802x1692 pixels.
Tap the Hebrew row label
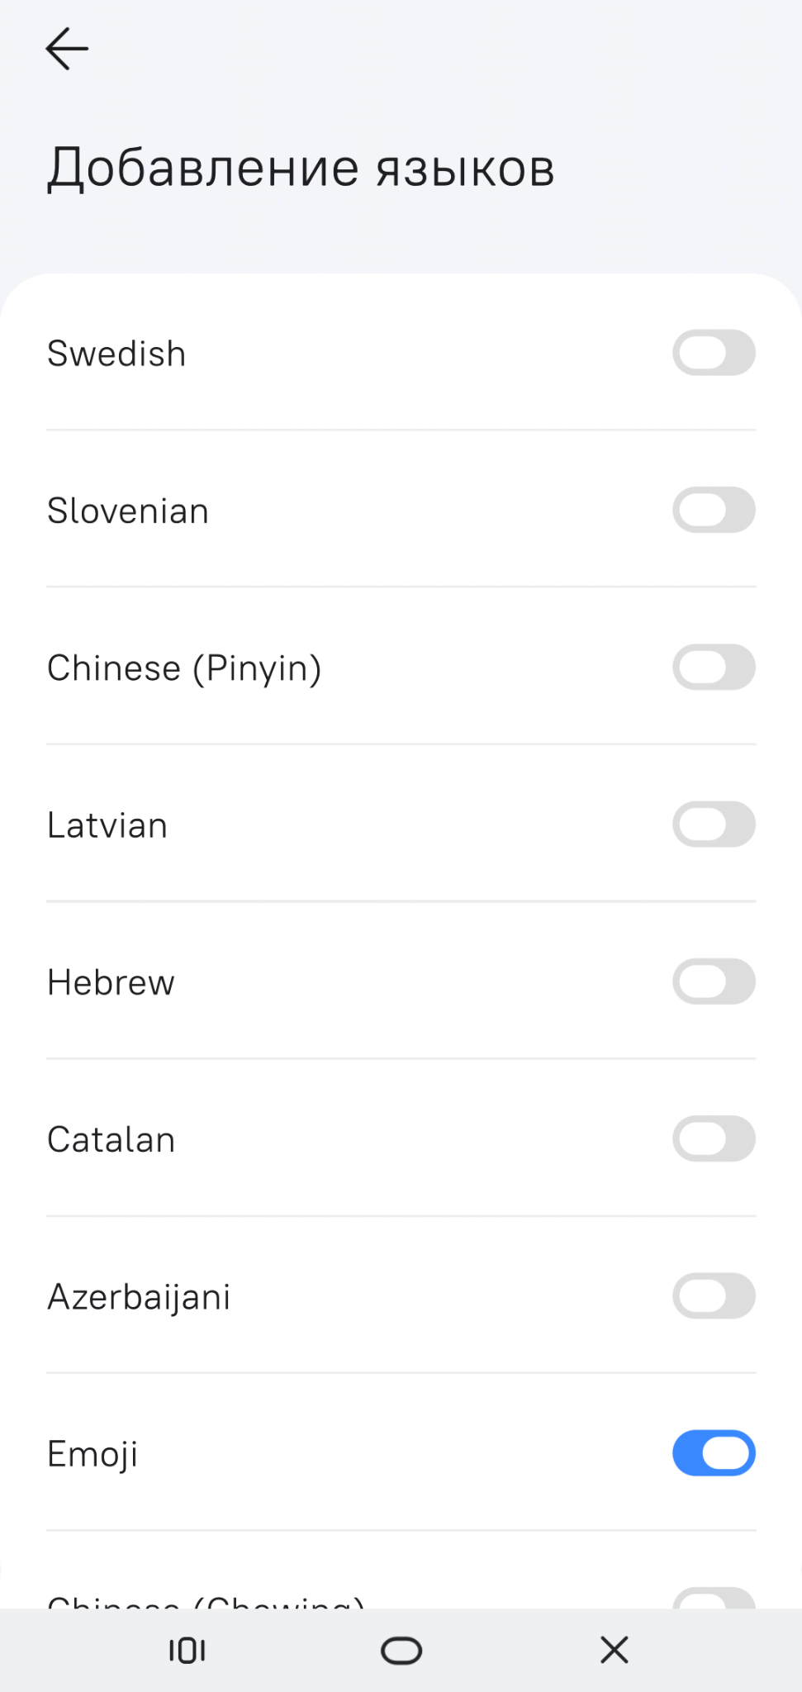pos(111,982)
